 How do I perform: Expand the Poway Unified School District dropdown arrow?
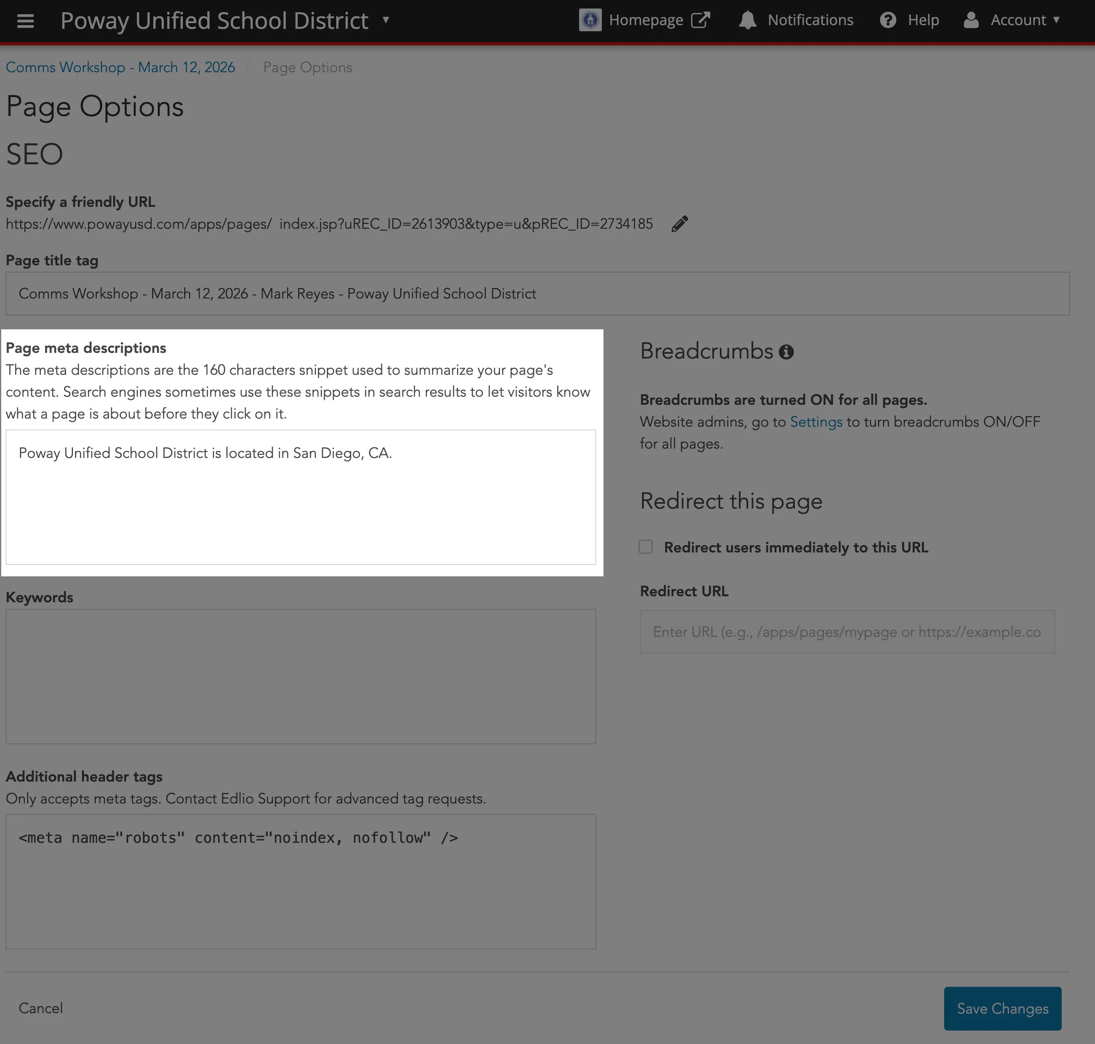[386, 20]
